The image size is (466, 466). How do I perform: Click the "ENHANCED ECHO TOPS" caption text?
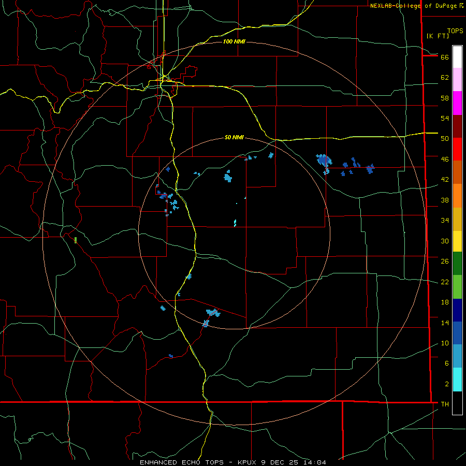coord(182,462)
